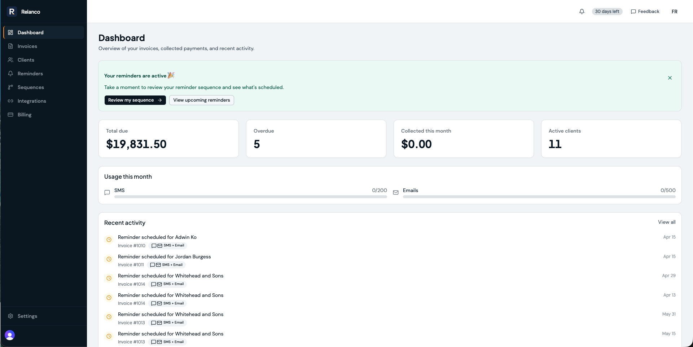
Task: Click the notifications bell icon
Action: (x=582, y=12)
